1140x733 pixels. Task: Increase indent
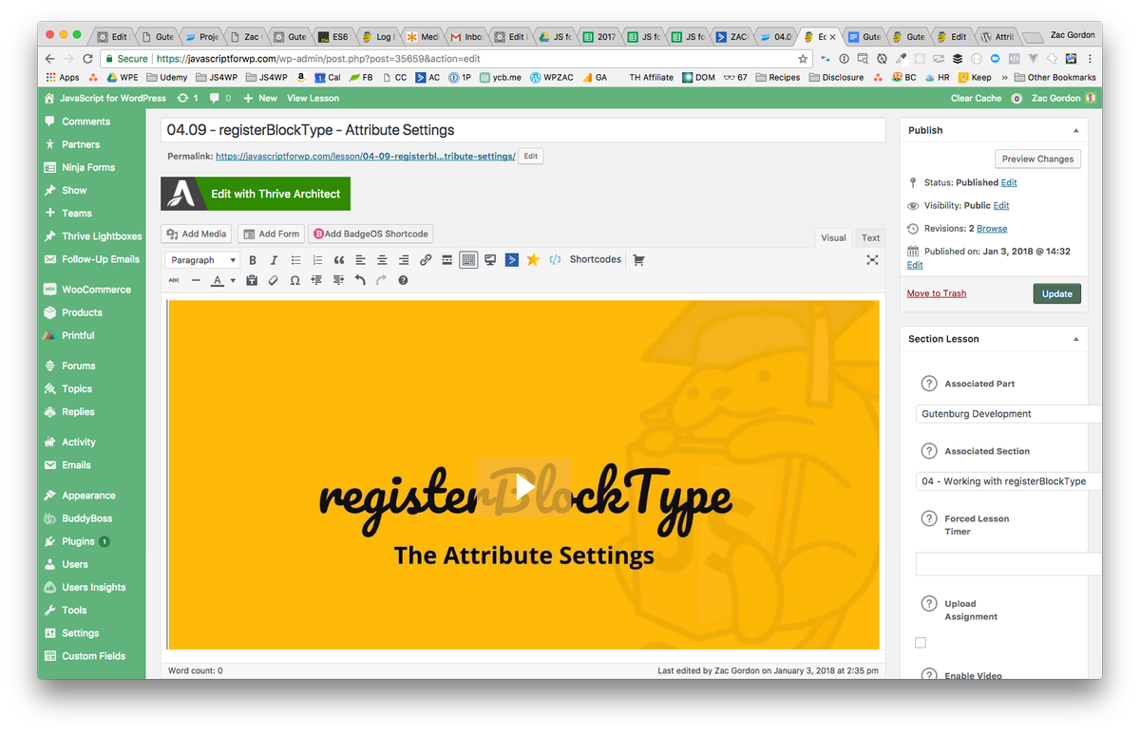338,281
